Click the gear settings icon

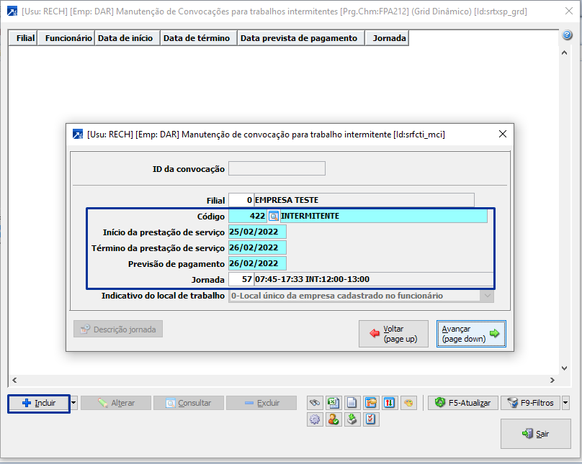pos(315,419)
